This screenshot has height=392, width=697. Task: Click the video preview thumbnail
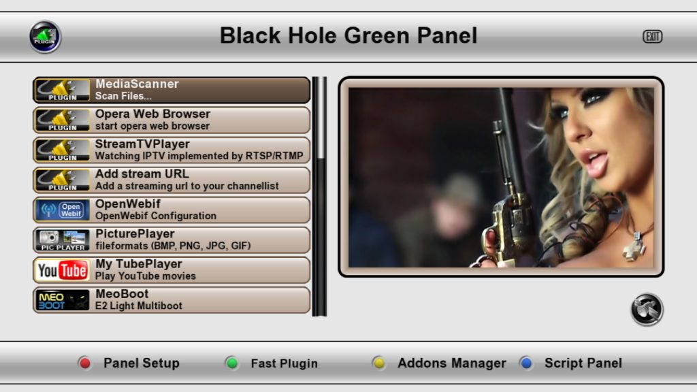coord(501,178)
